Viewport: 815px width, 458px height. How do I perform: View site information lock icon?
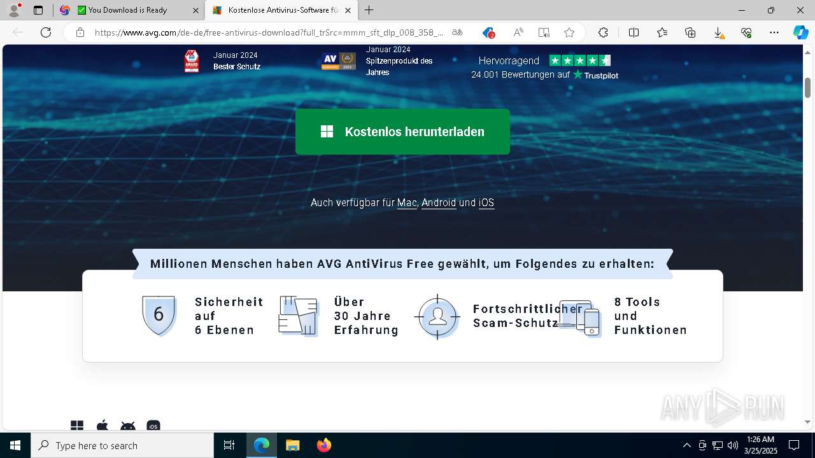(x=80, y=32)
